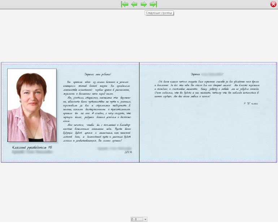Jump to the last page
This screenshot has height=223, width=278.
point(153,4)
